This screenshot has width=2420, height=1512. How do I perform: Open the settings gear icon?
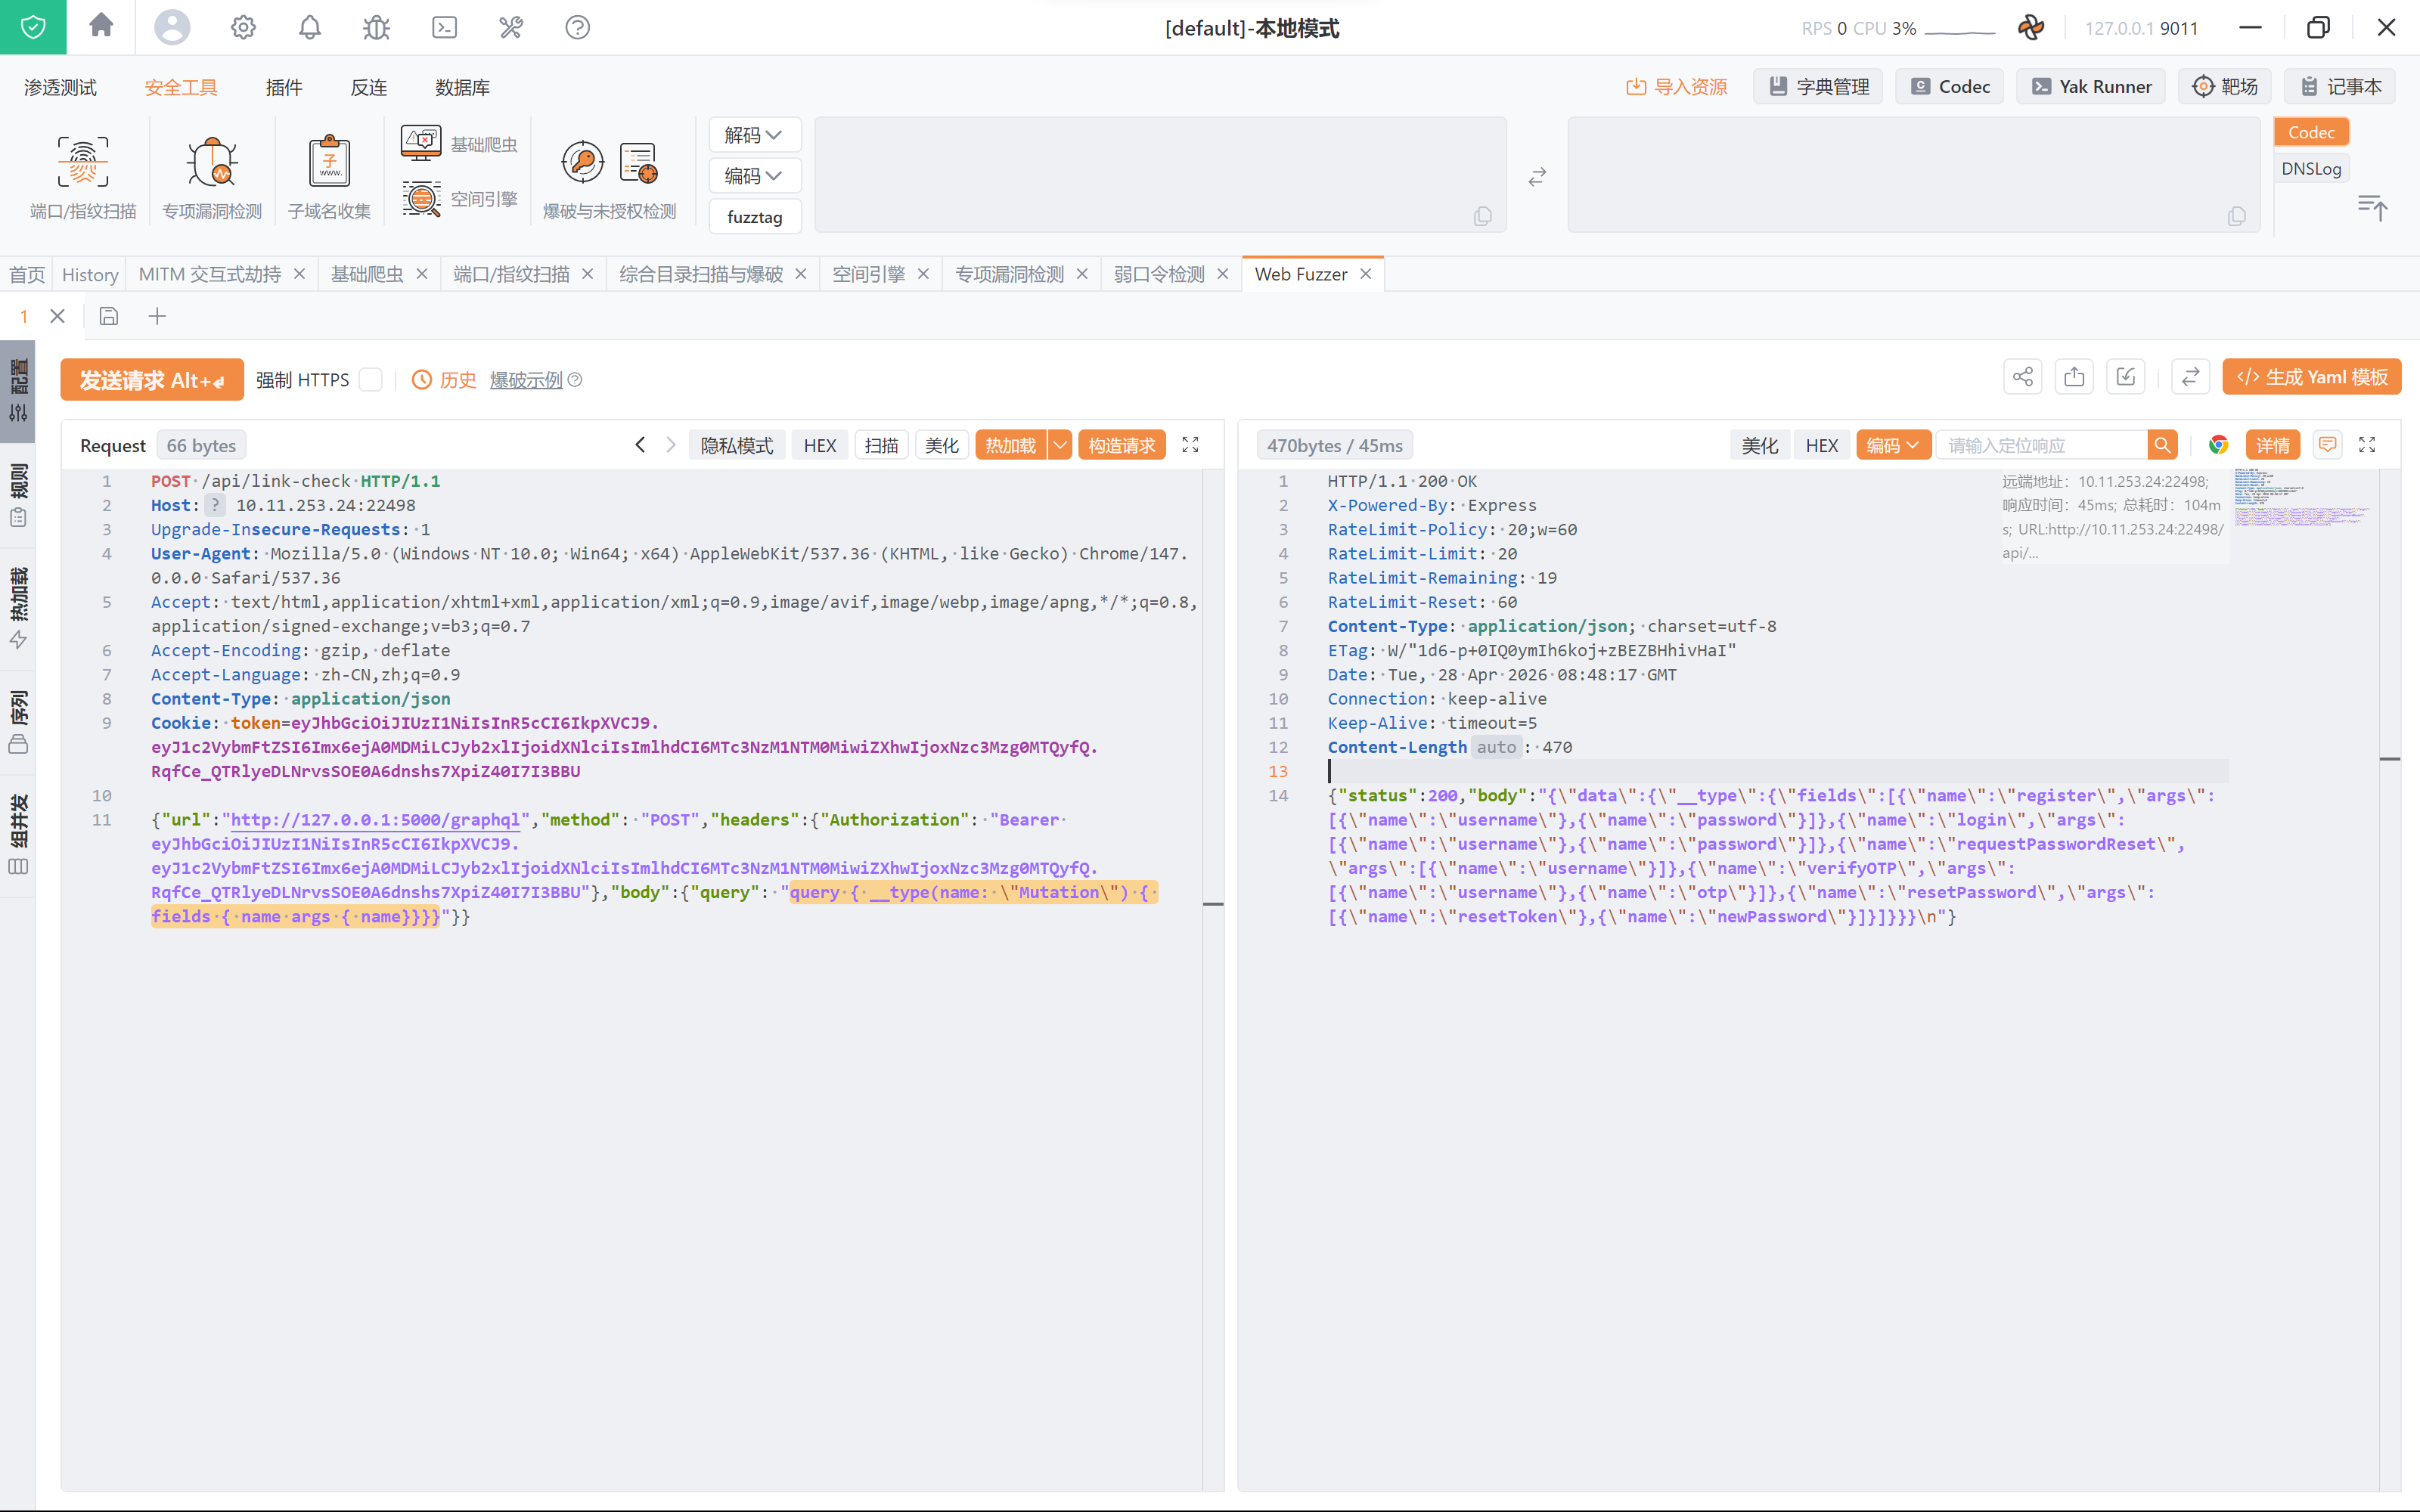(243, 27)
